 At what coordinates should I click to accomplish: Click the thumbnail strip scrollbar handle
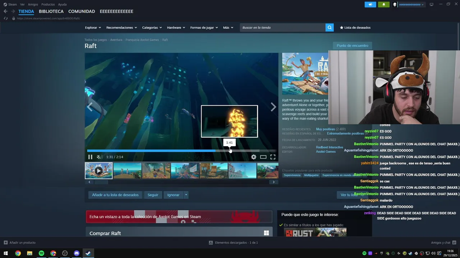point(101,182)
